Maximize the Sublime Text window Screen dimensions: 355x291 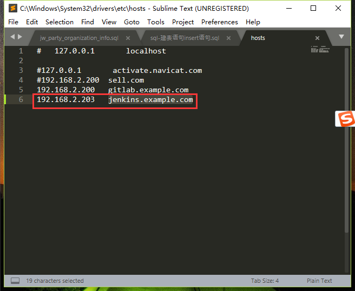point(313,8)
